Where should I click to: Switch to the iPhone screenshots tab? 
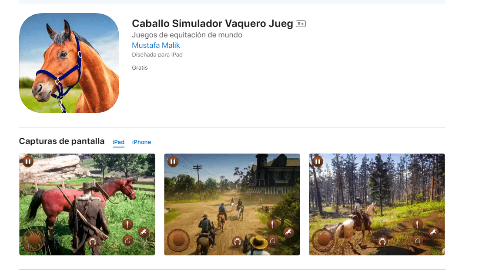click(x=141, y=142)
